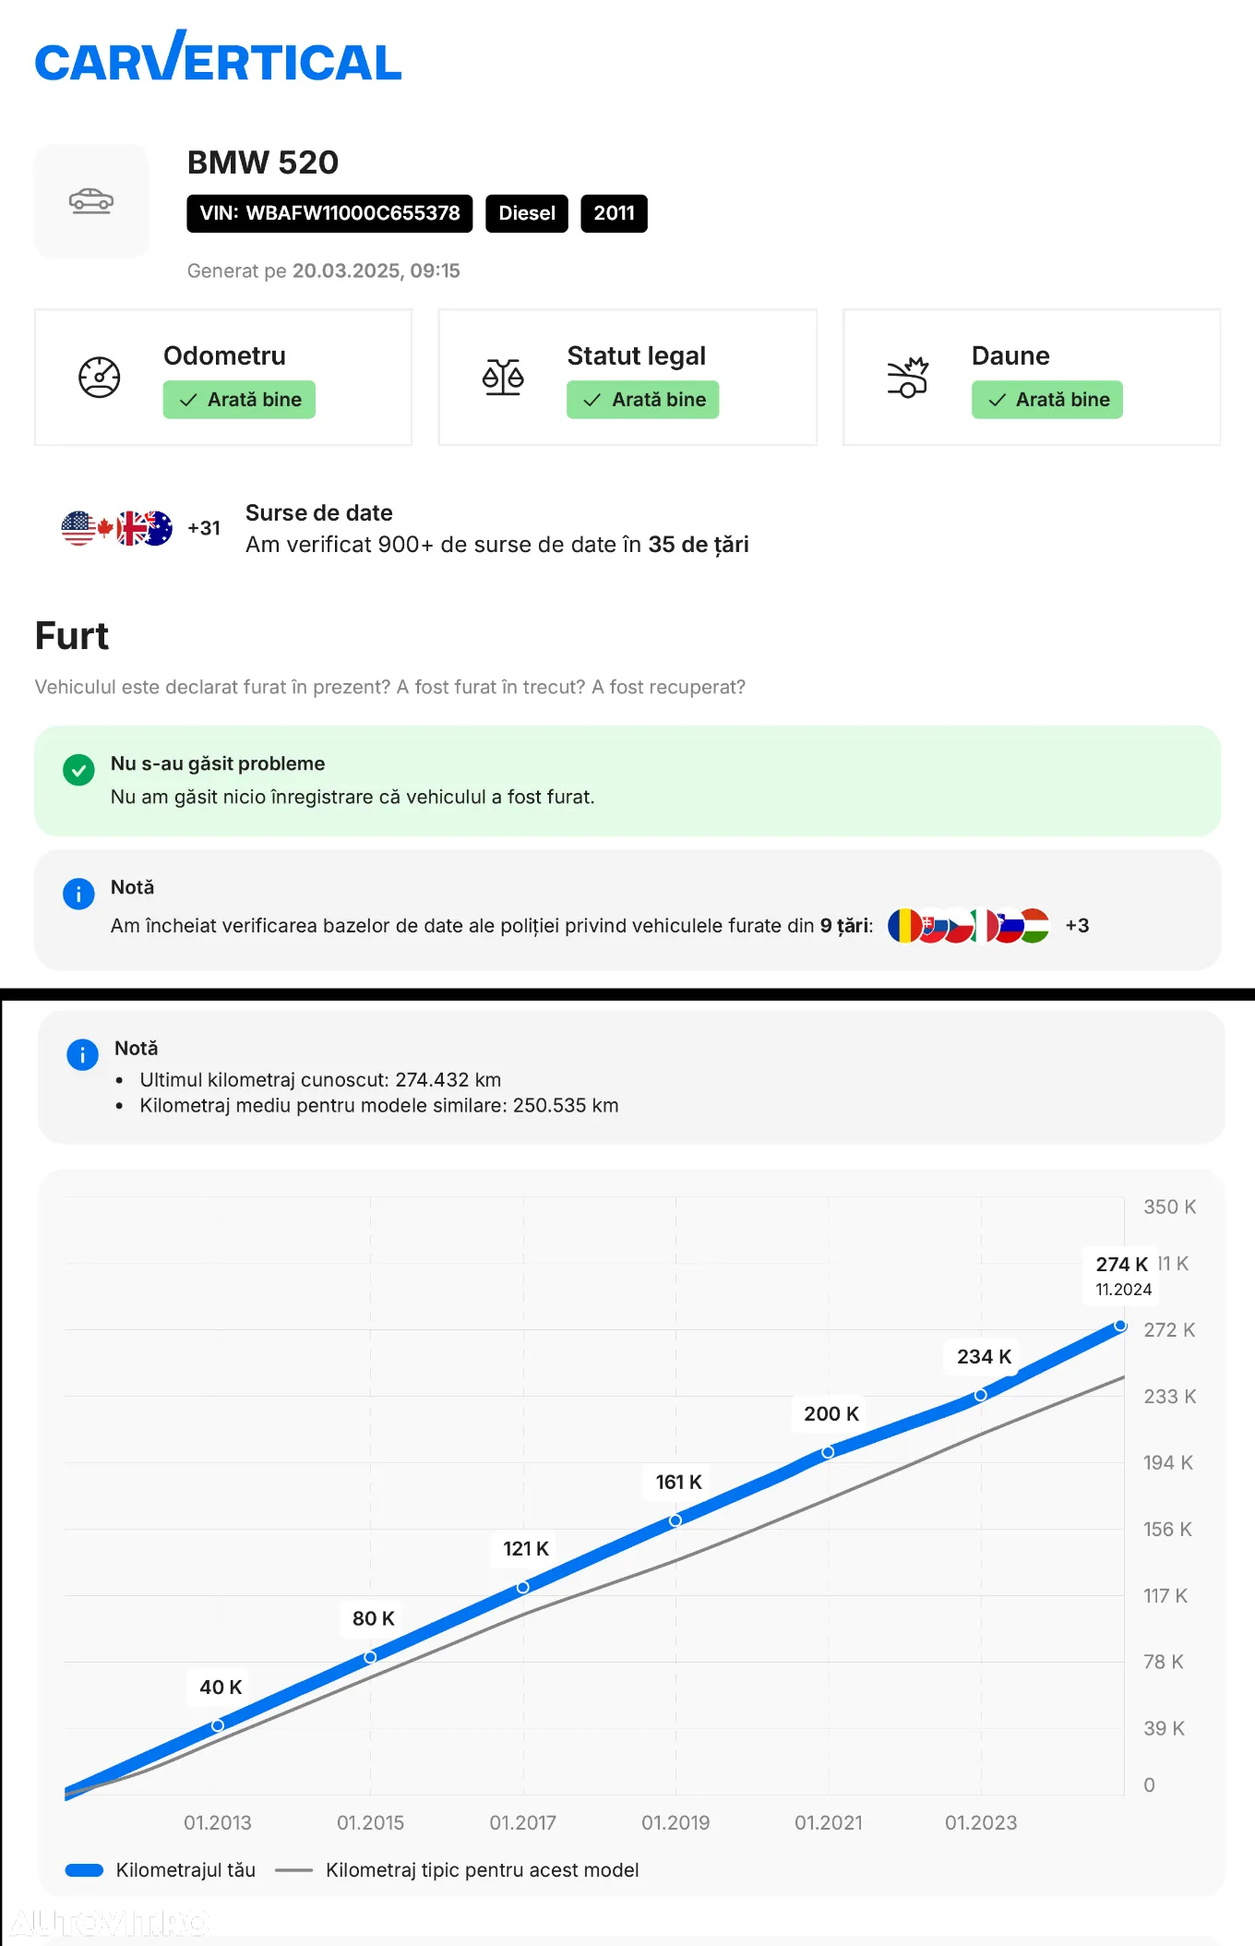The height and width of the screenshot is (1946, 1255).
Task: Click the 2011 year tag
Action: (x=614, y=213)
